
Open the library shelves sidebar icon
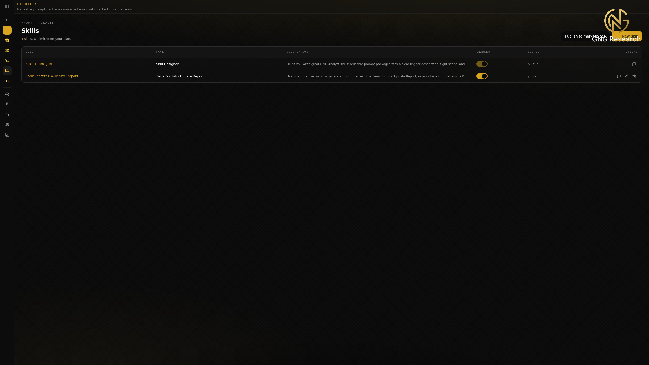(7, 81)
